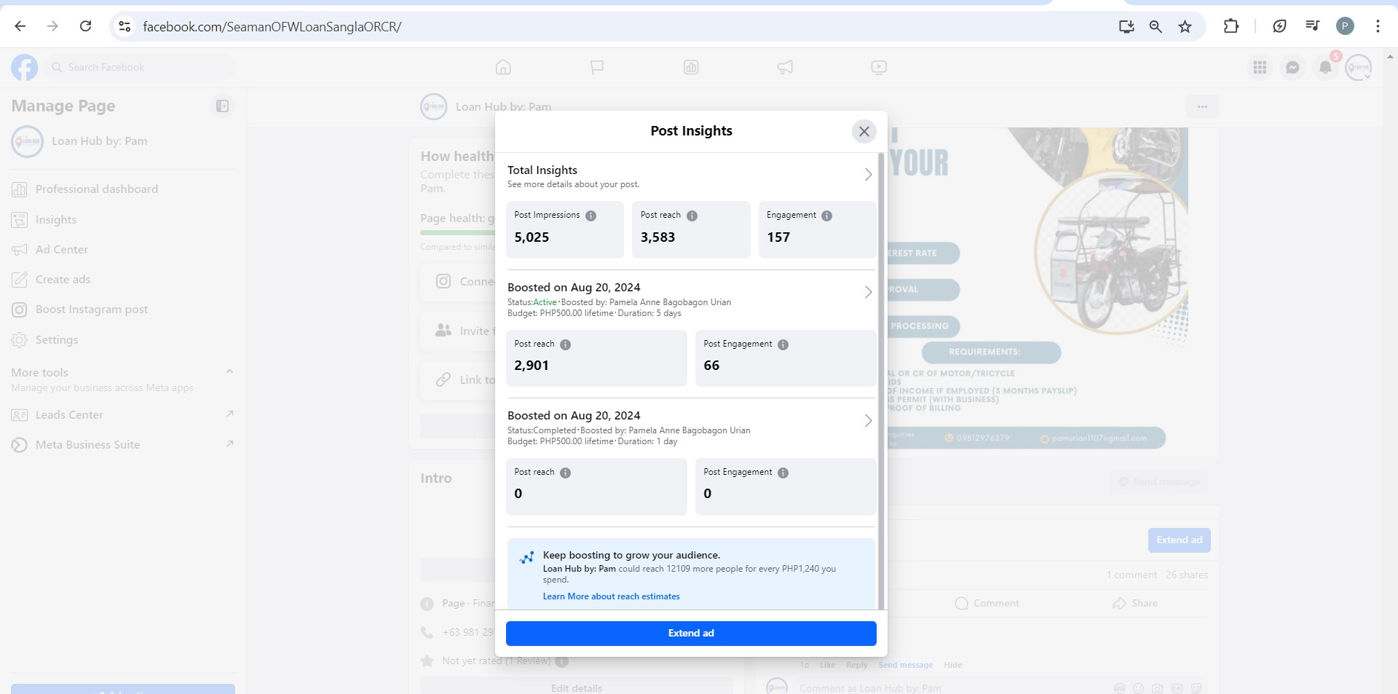Screen dimensions: 1398x694
Task: Collapse the More tools section
Action: coord(229,371)
